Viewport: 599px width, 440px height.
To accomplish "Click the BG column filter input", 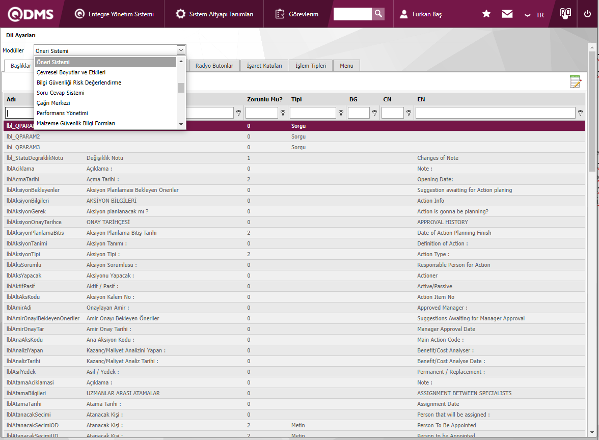I will tap(359, 113).
